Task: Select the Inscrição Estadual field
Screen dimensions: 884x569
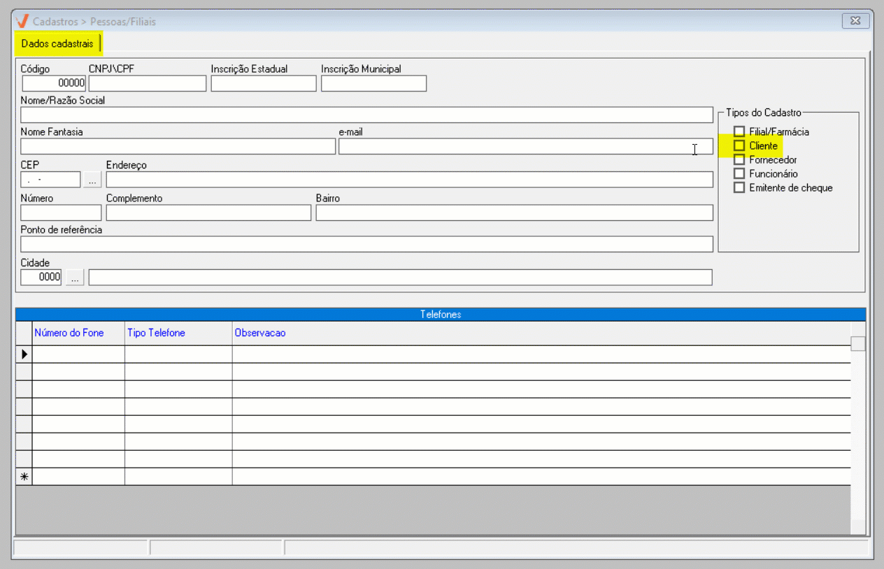Action: coord(264,84)
